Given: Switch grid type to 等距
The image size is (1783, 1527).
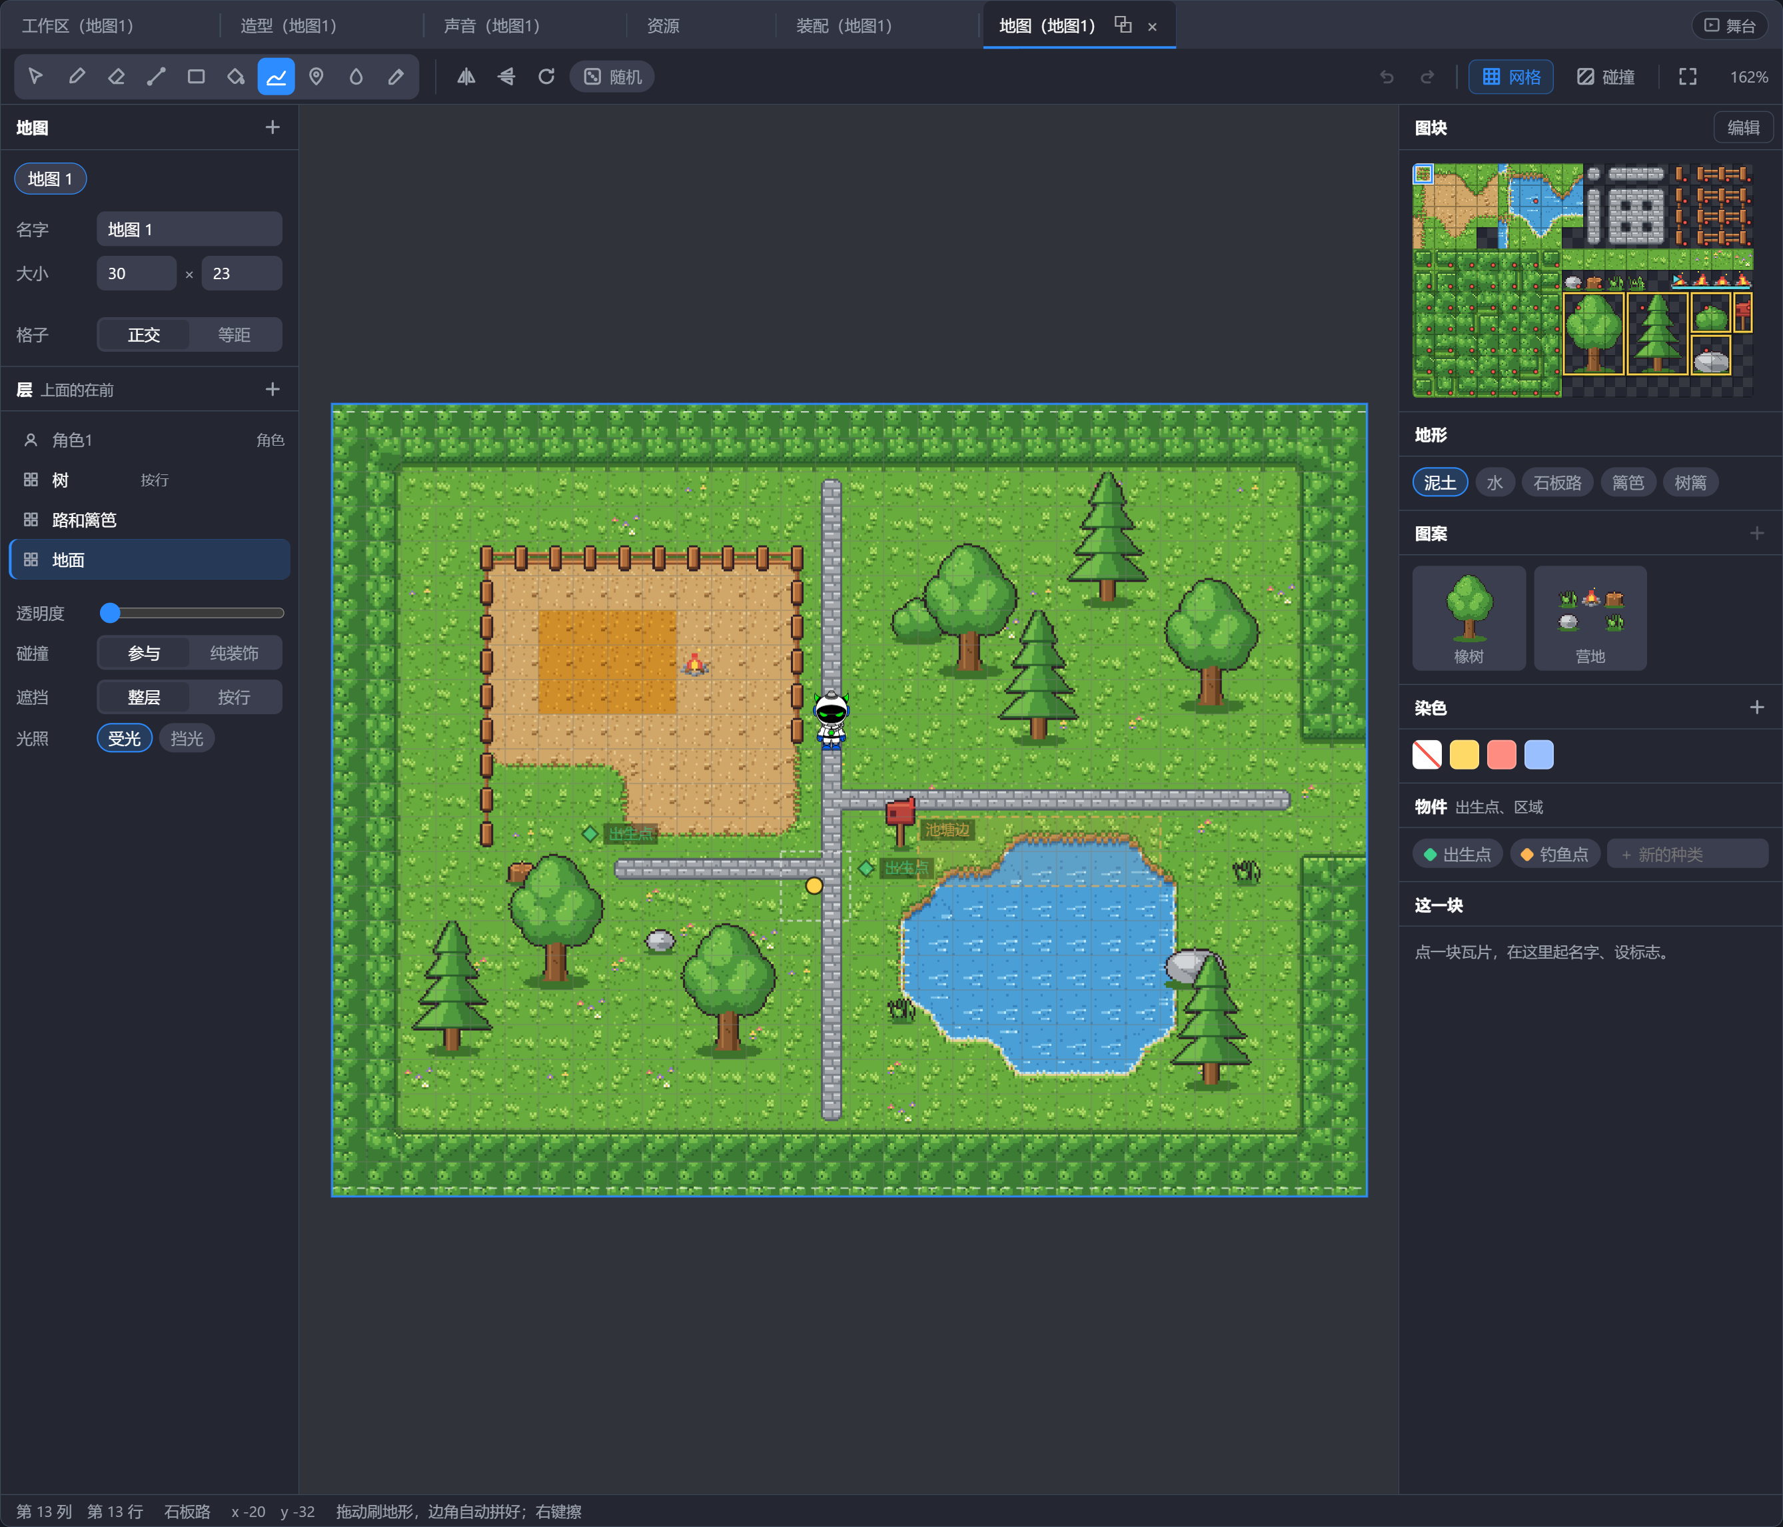Looking at the screenshot, I should point(234,334).
